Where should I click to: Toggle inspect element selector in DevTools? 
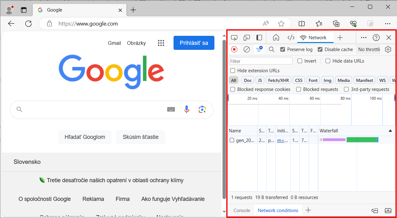(x=234, y=38)
